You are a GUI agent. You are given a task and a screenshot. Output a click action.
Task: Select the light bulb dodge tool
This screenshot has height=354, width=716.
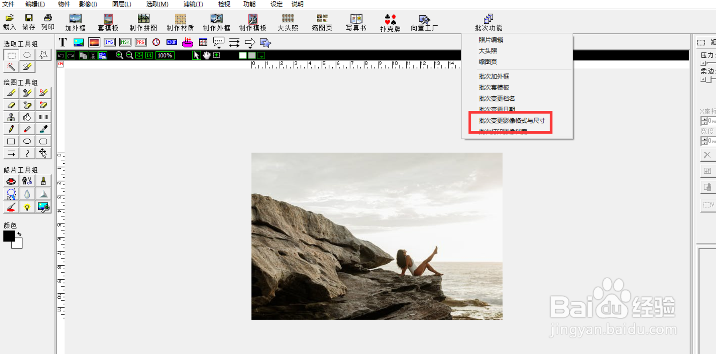click(27, 207)
